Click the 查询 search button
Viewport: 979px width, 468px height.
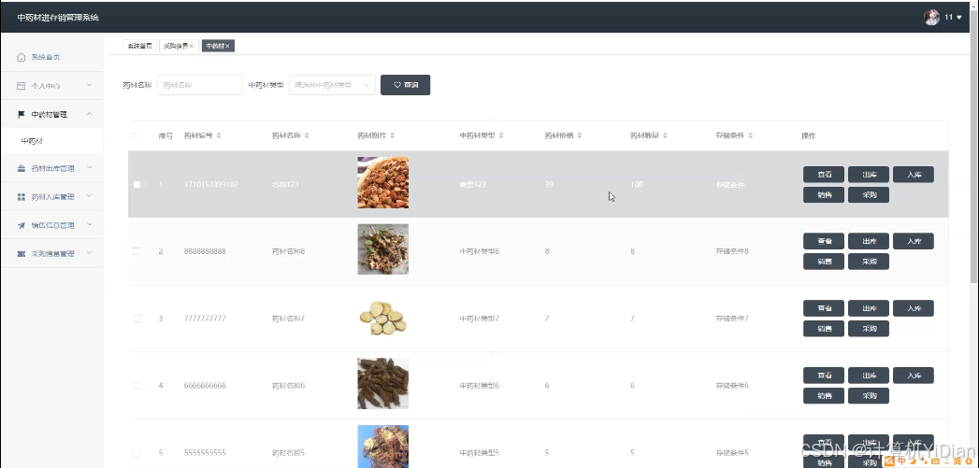[405, 85]
